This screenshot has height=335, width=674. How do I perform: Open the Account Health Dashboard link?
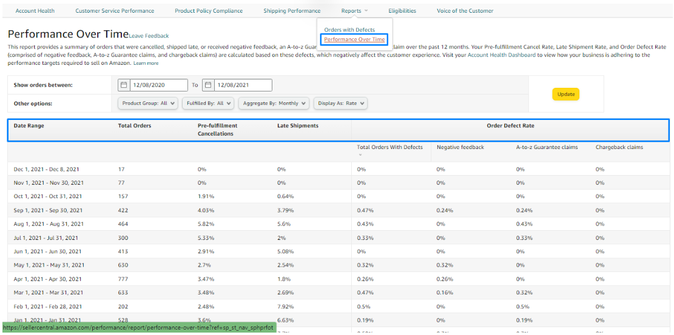pyautogui.click(x=502, y=55)
